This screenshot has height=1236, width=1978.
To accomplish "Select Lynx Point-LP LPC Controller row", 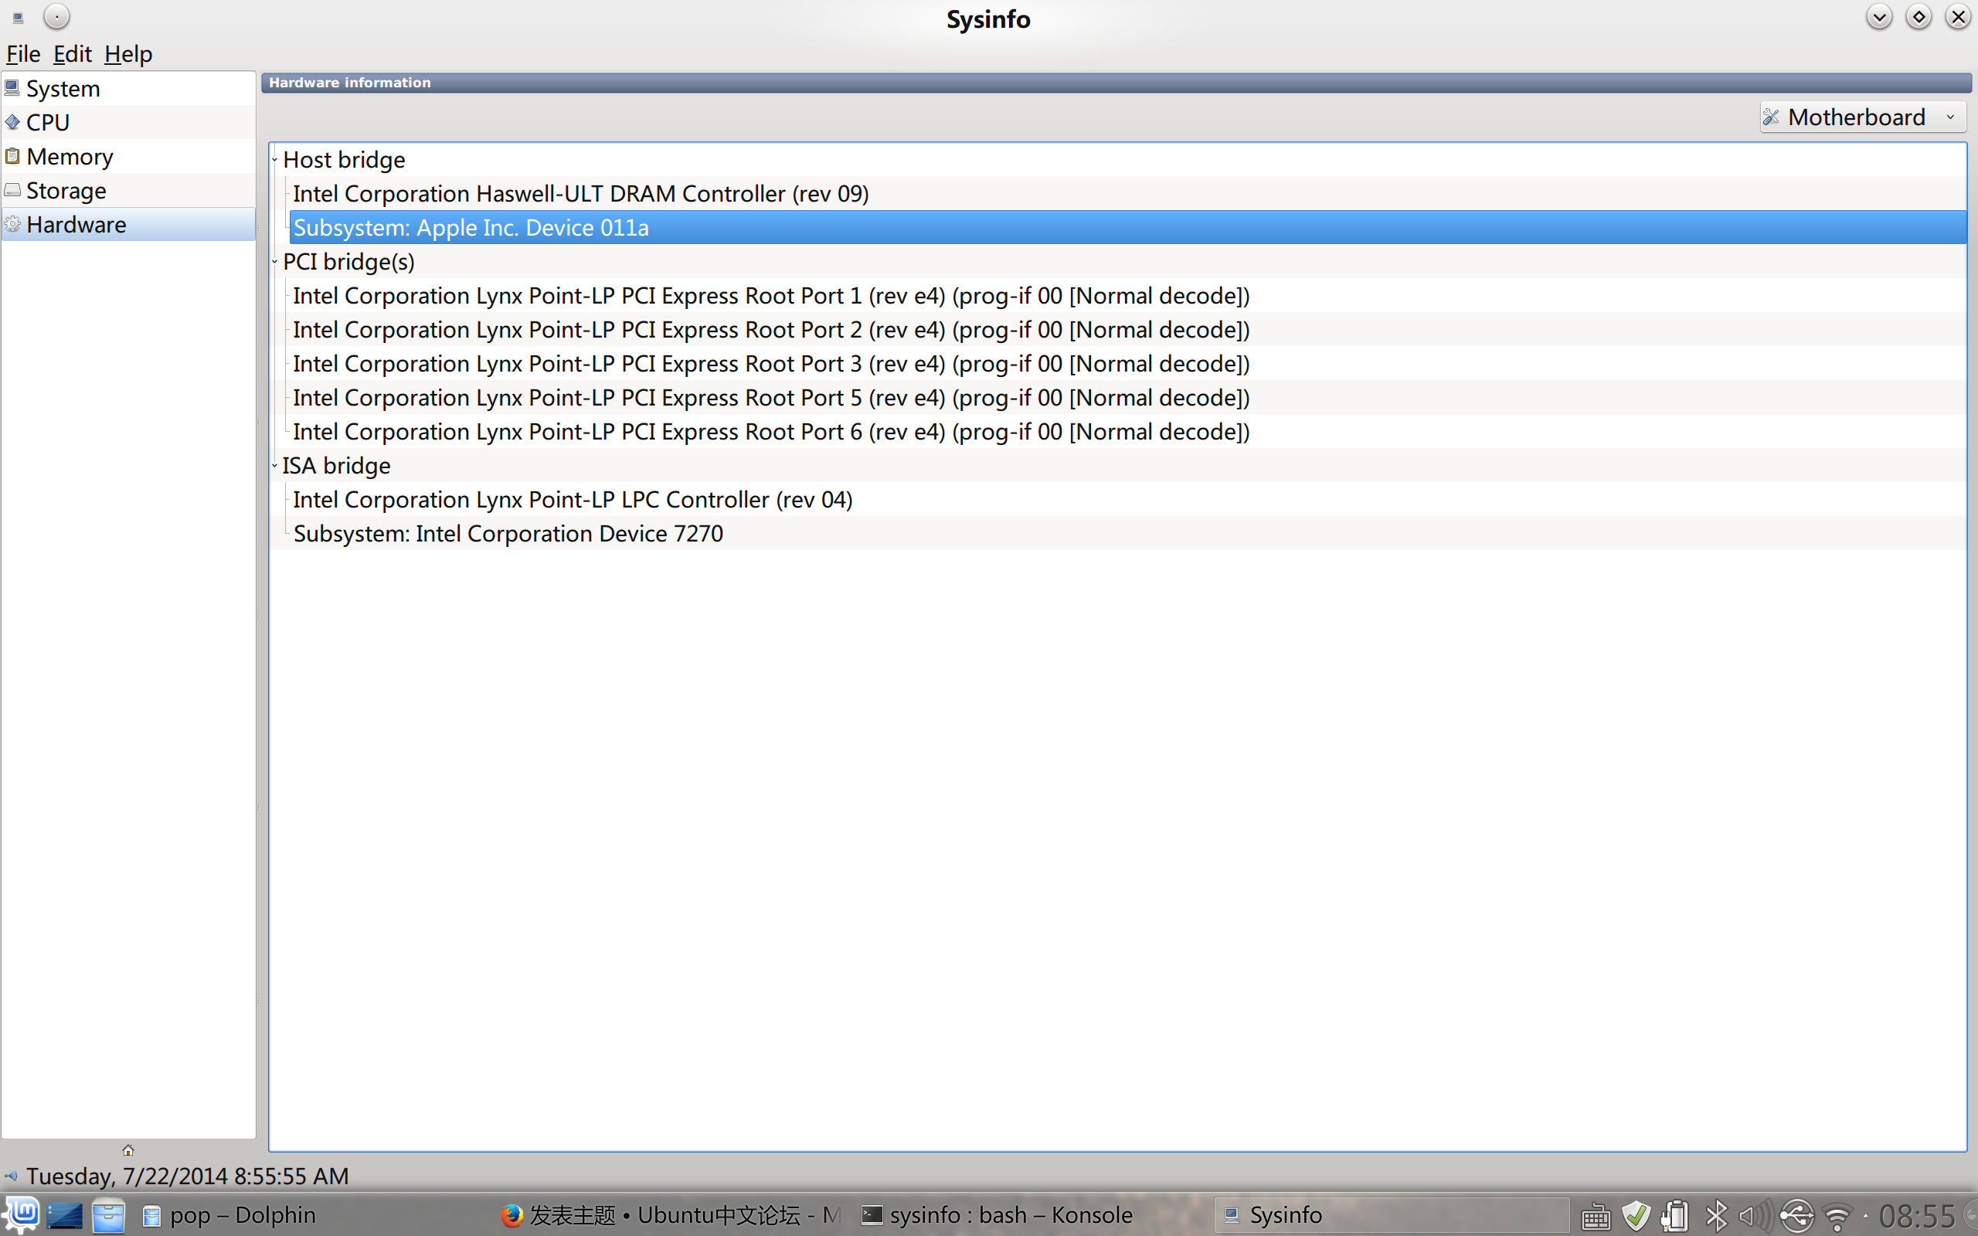I will coord(1127,500).
